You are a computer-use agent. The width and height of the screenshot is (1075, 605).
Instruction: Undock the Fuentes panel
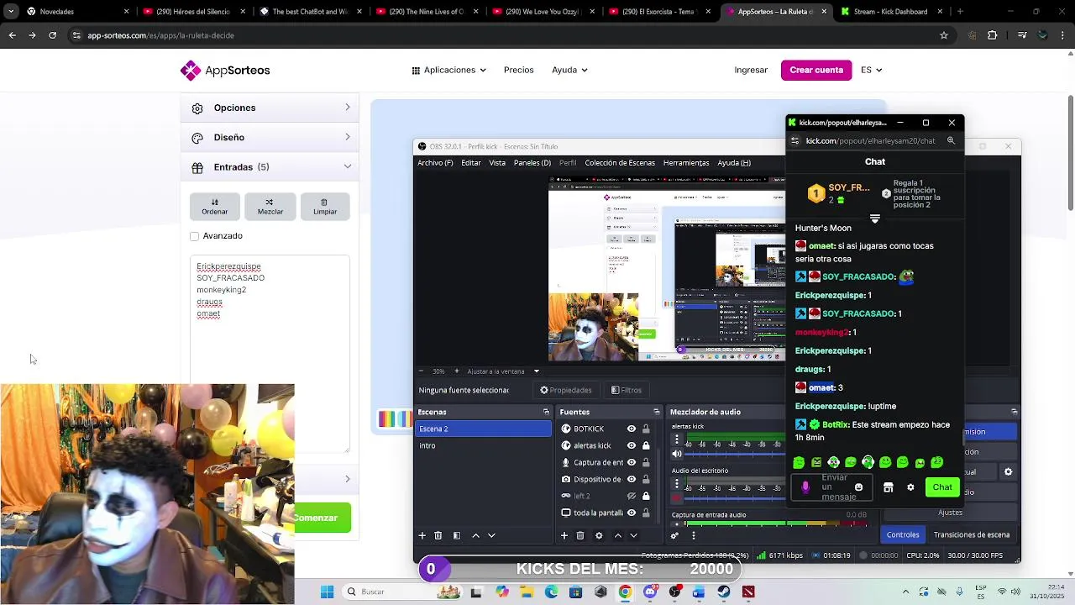pos(657,412)
